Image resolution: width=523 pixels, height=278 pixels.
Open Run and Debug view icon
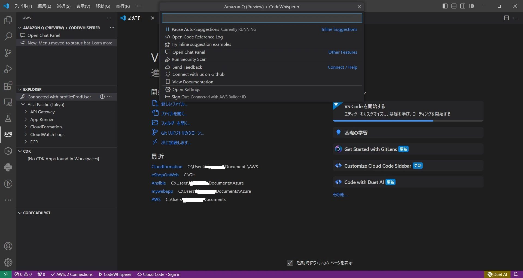coord(8,69)
